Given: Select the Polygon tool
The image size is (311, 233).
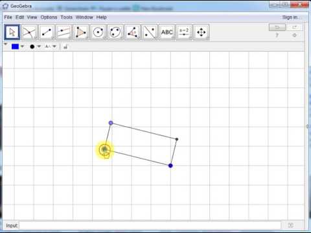Looking at the screenshot, I should 81,32.
